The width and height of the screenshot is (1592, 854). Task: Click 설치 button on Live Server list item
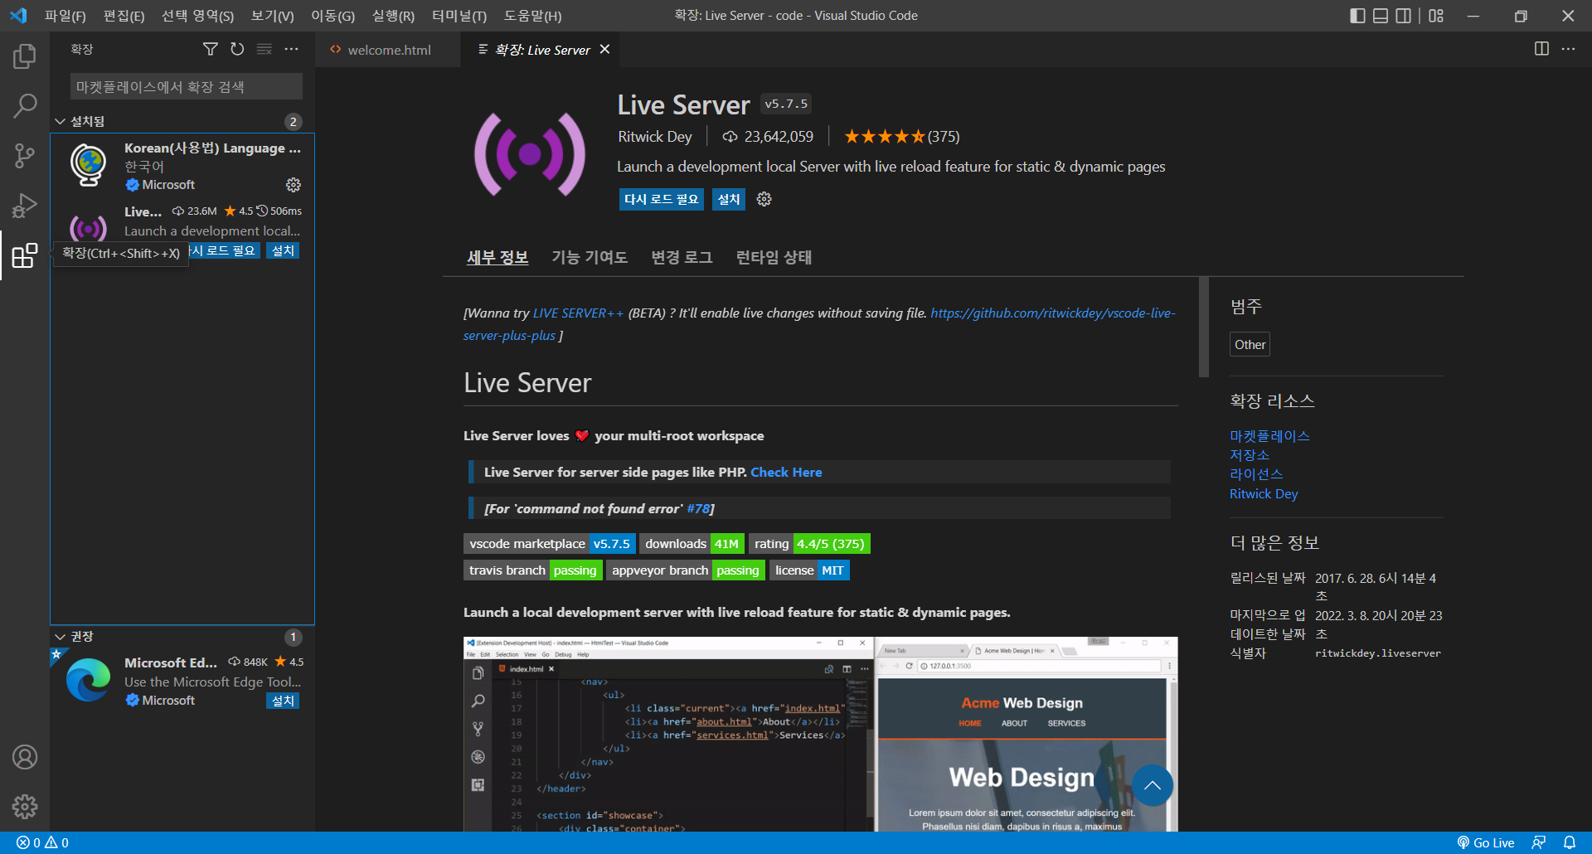pos(283,250)
